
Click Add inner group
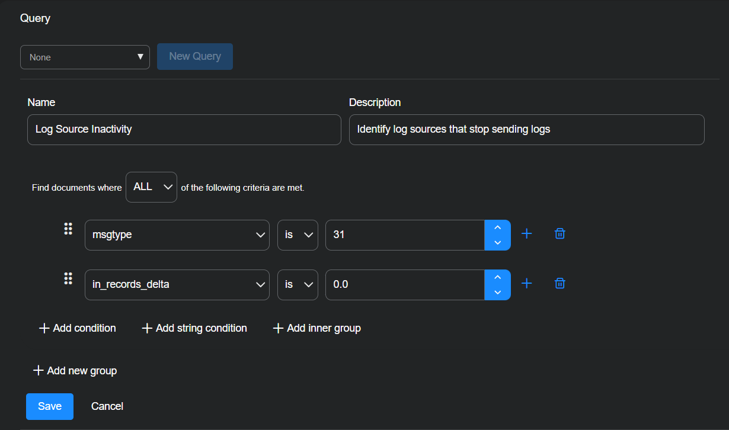316,328
